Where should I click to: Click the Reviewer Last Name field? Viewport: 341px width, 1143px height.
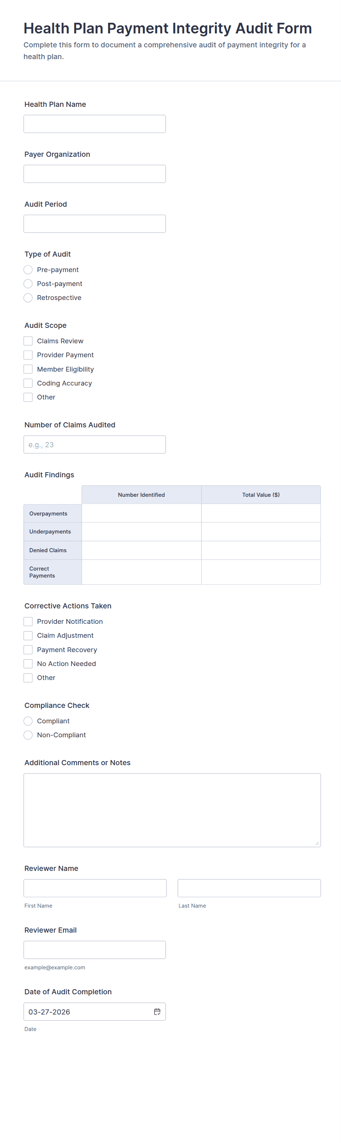(x=249, y=888)
